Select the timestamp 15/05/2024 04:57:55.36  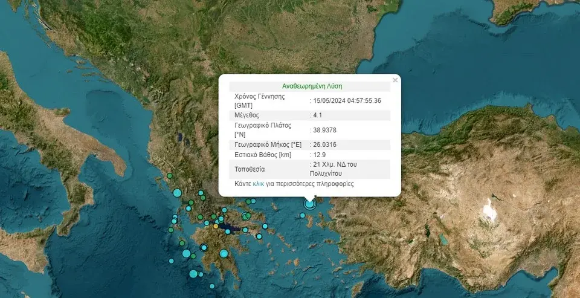click(x=348, y=100)
